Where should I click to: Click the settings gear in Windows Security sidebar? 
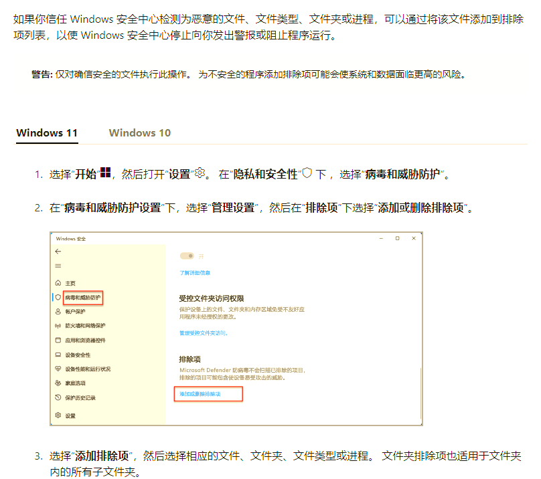click(58, 415)
